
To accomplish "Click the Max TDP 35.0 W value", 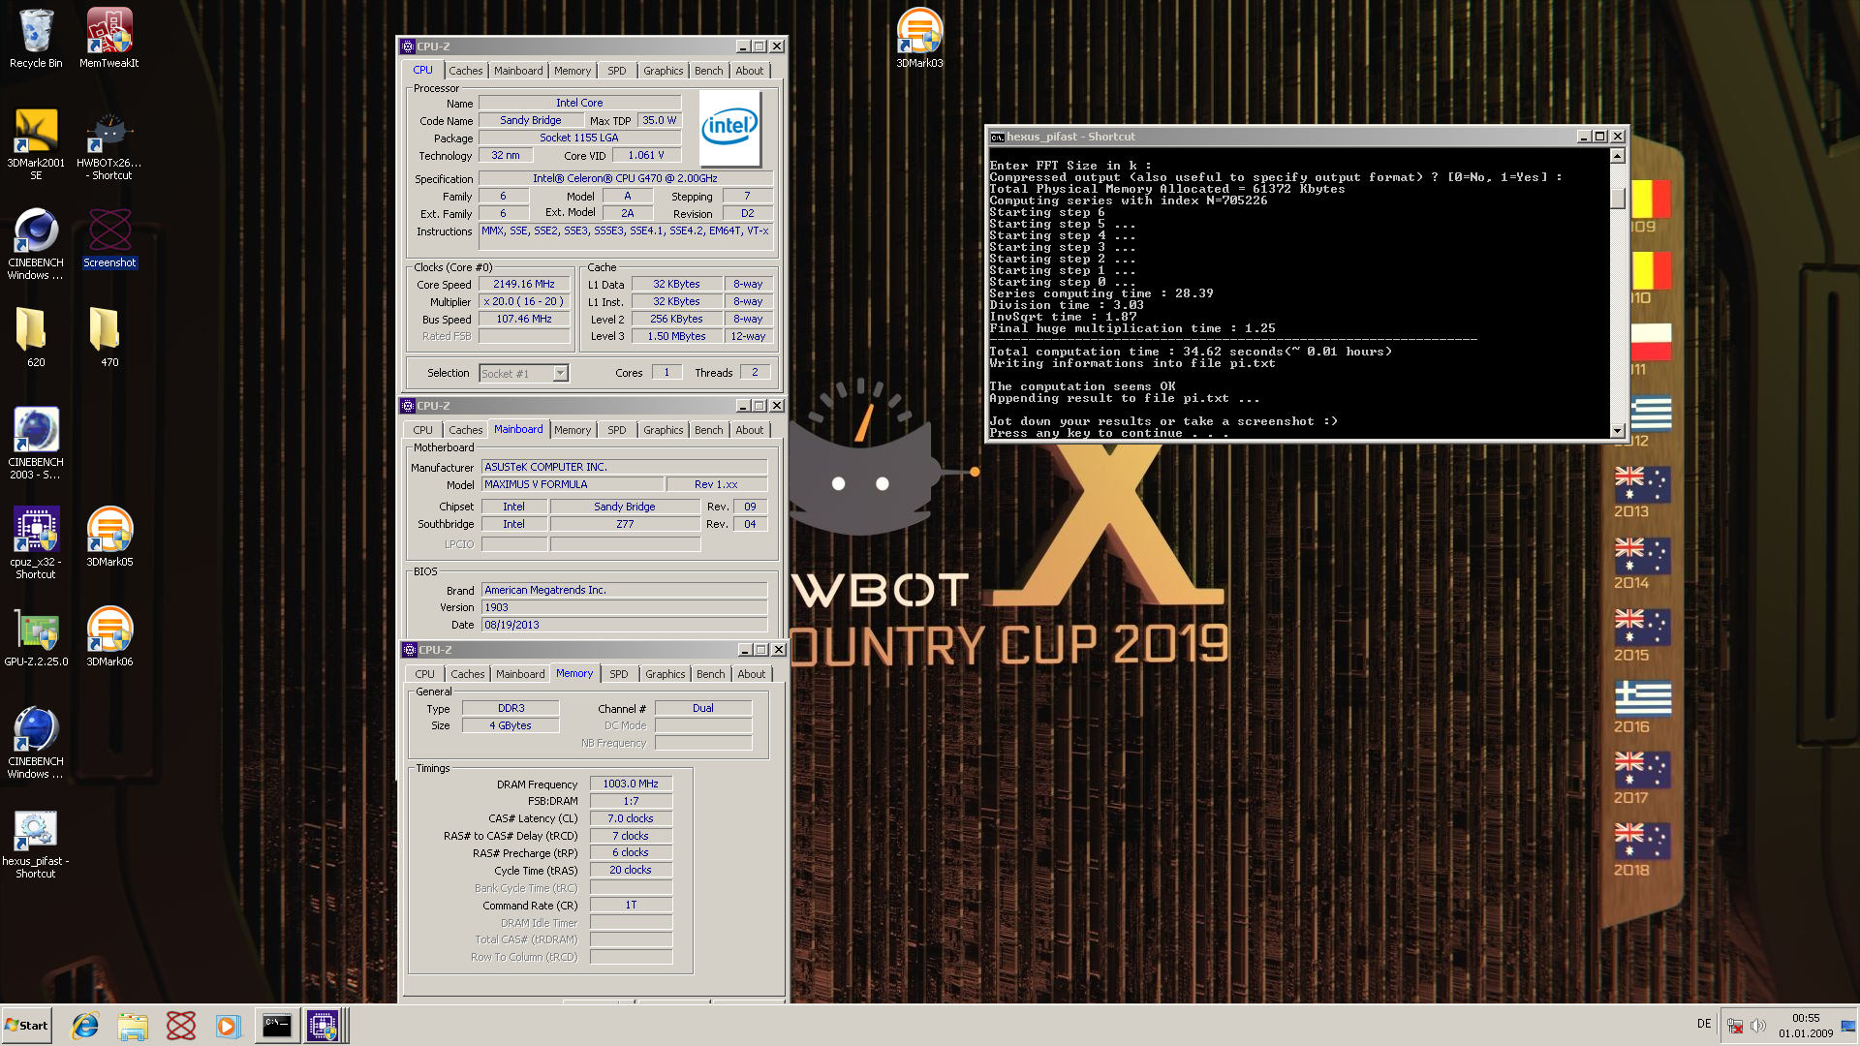I will [x=660, y=120].
